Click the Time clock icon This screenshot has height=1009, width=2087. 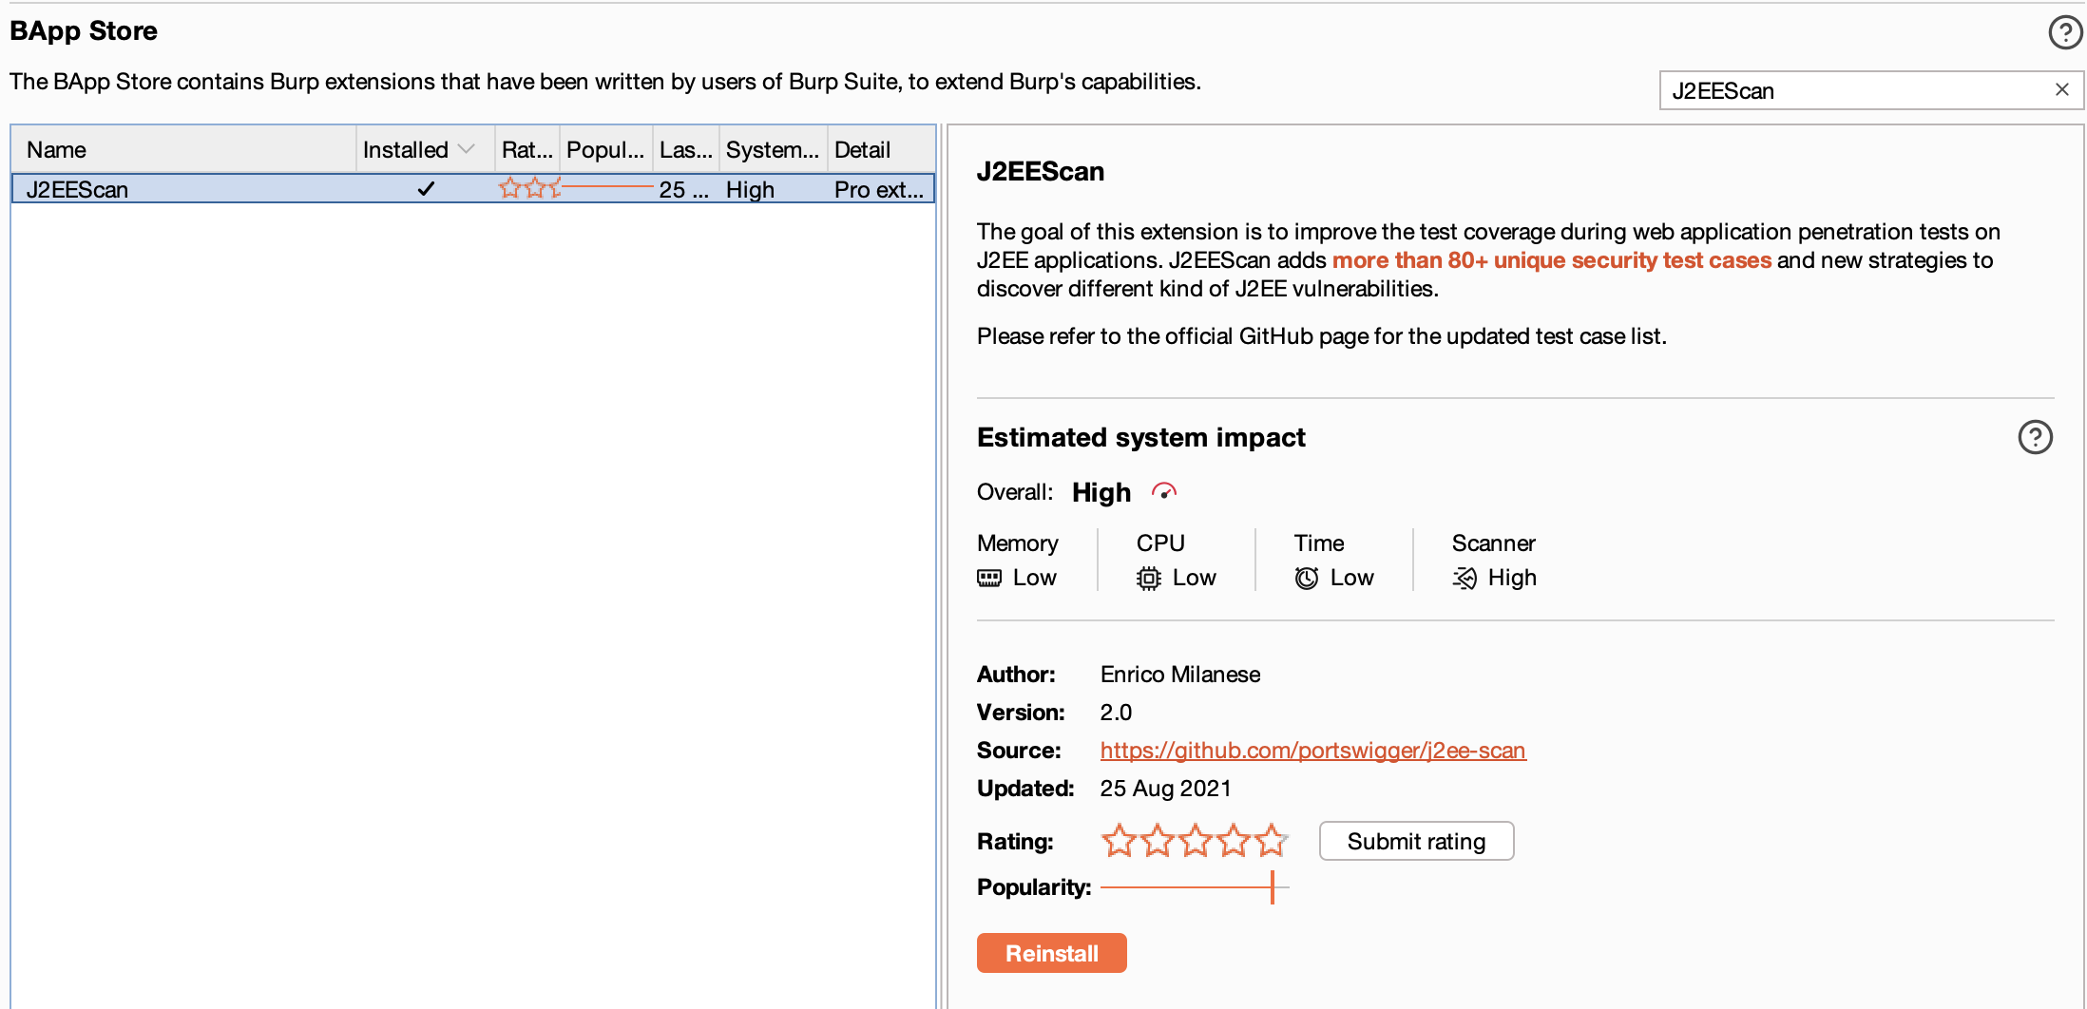tap(1307, 578)
